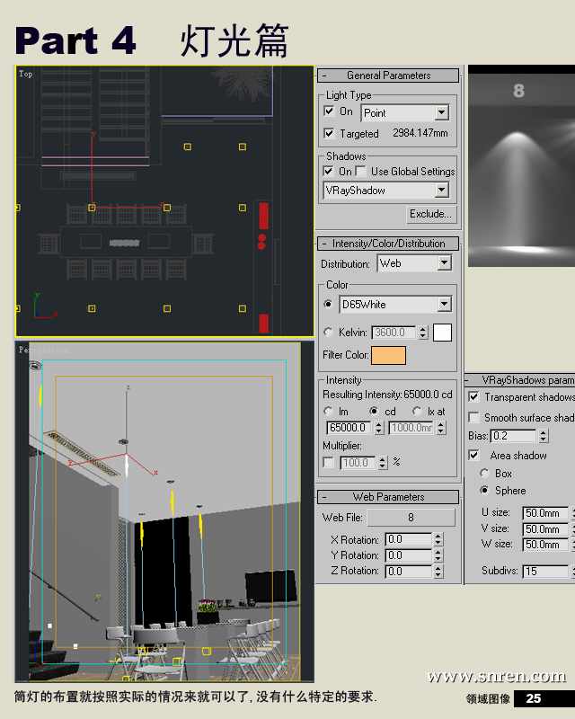Viewport: 575px width, 719px height.
Task: Select the lm intensity unit radio
Action: point(328,411)
